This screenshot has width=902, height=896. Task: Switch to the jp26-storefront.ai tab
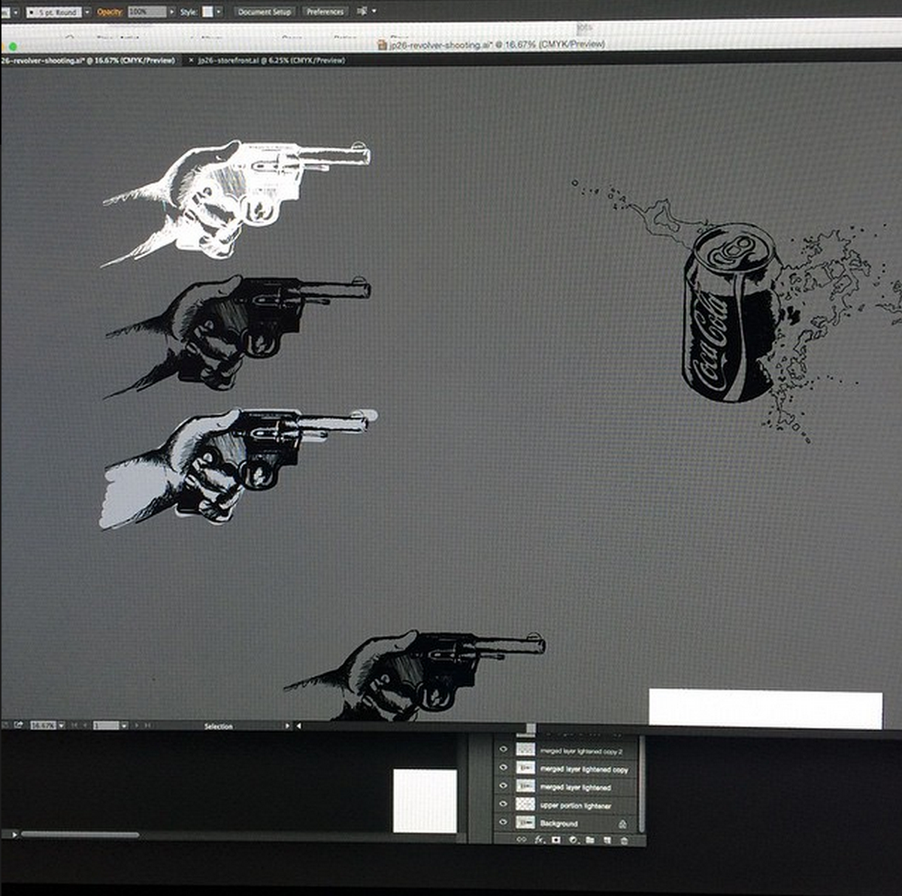click(271, 60)
